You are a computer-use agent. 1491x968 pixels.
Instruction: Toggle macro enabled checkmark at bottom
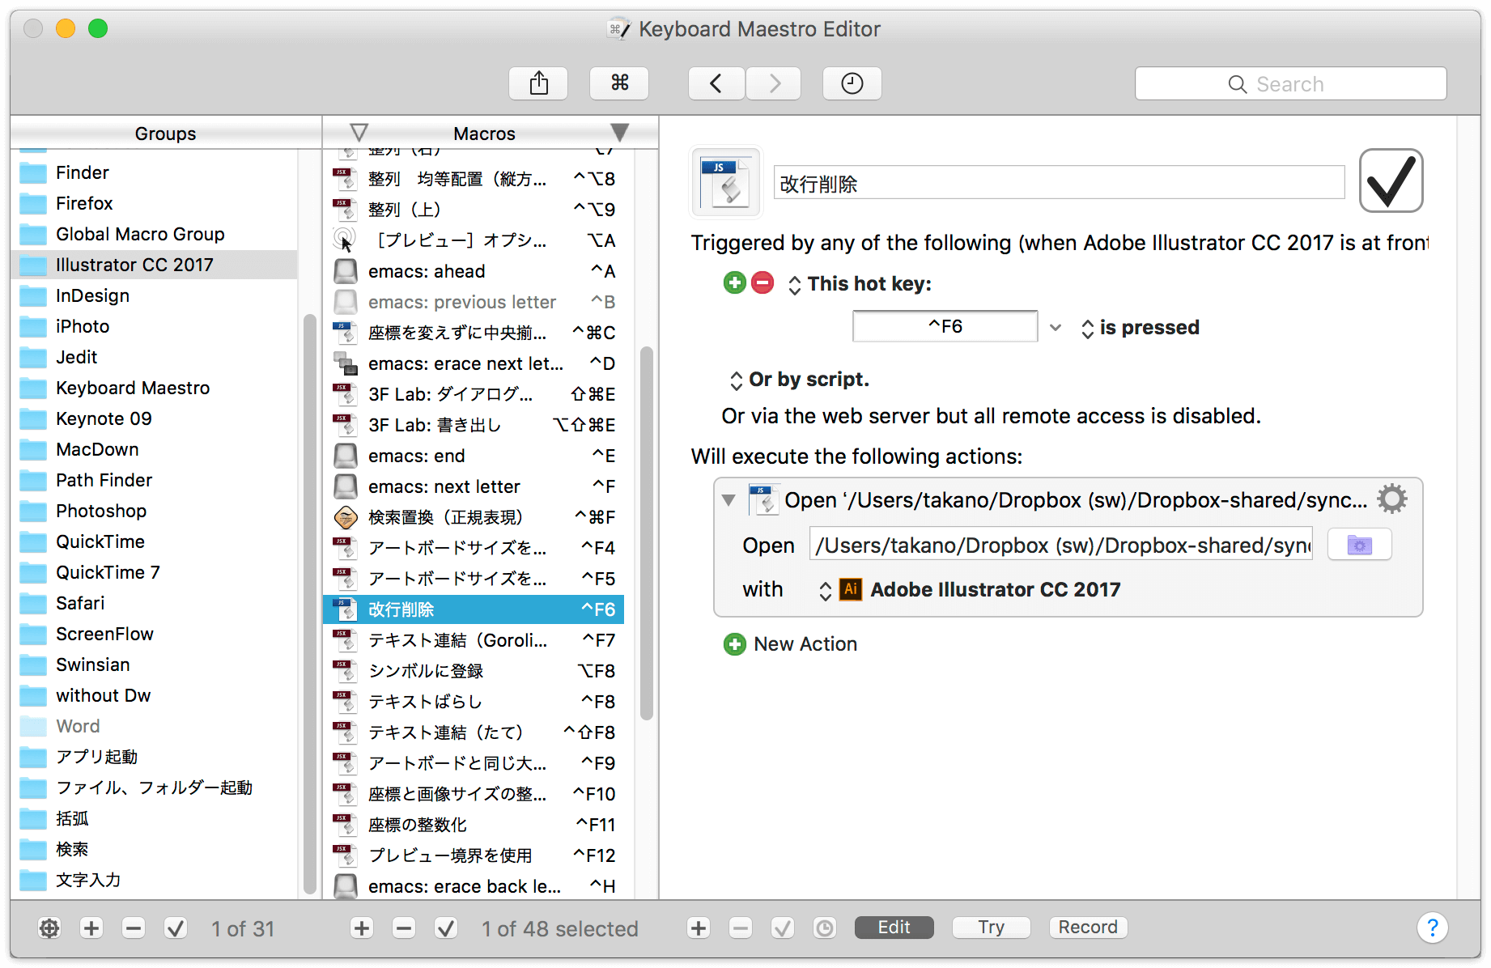coord(446,928)
